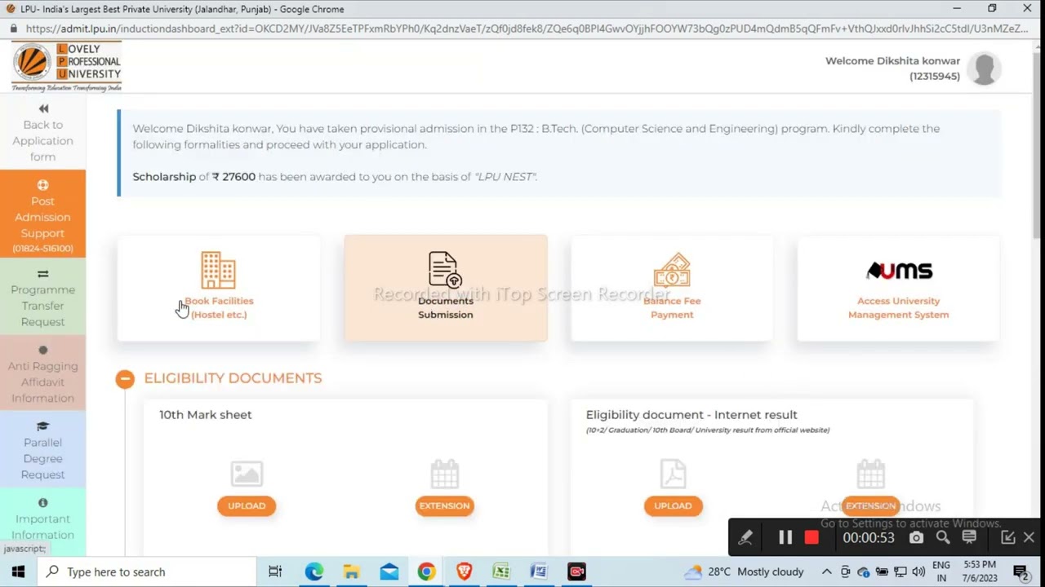Close the recorder toolbar

coord(1029,537)
